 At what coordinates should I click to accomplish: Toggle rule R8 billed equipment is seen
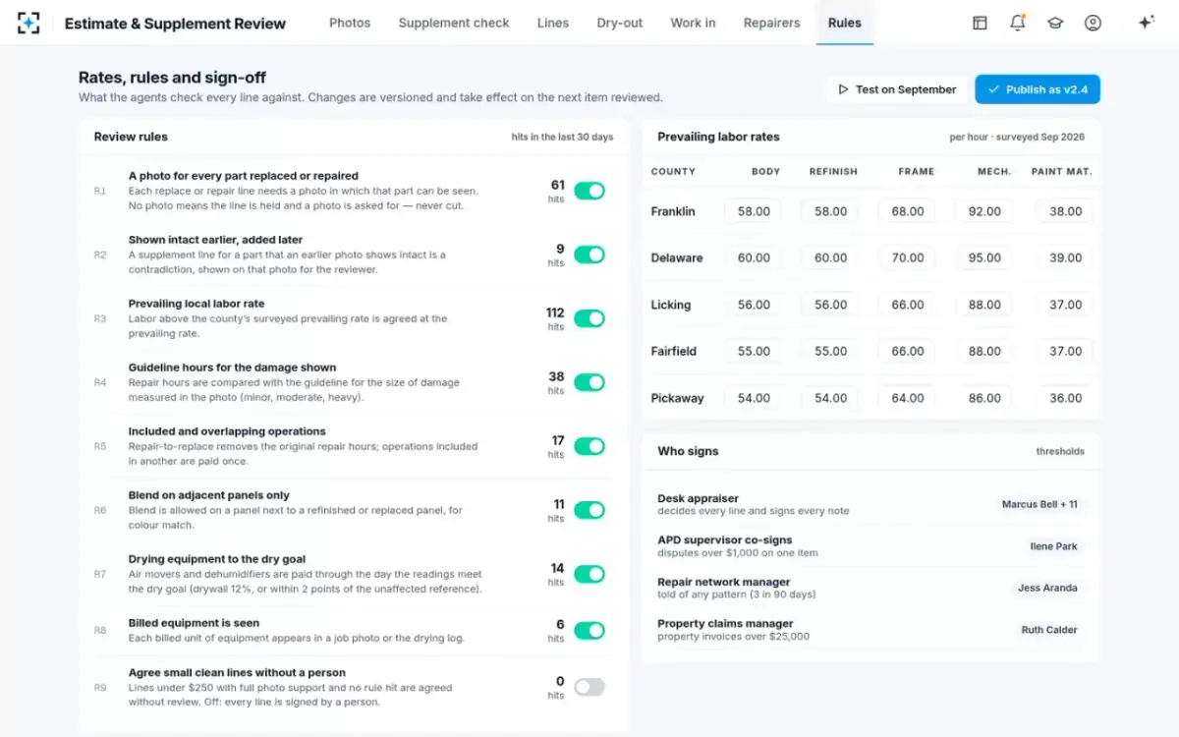589,630
